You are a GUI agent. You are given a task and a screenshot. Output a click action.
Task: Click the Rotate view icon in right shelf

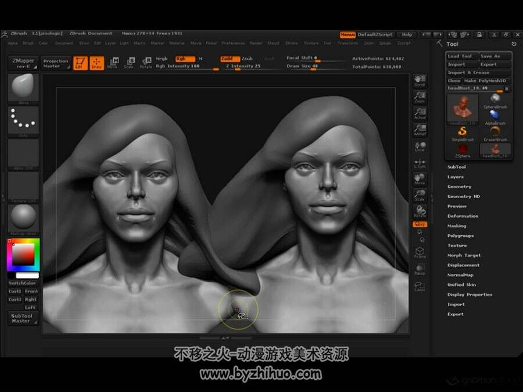pos(420,211)
